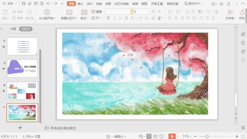The height and width of the screenshot is (139, 247).
Task: Click the zoom slider handle
Action: (x=207, y=136)
